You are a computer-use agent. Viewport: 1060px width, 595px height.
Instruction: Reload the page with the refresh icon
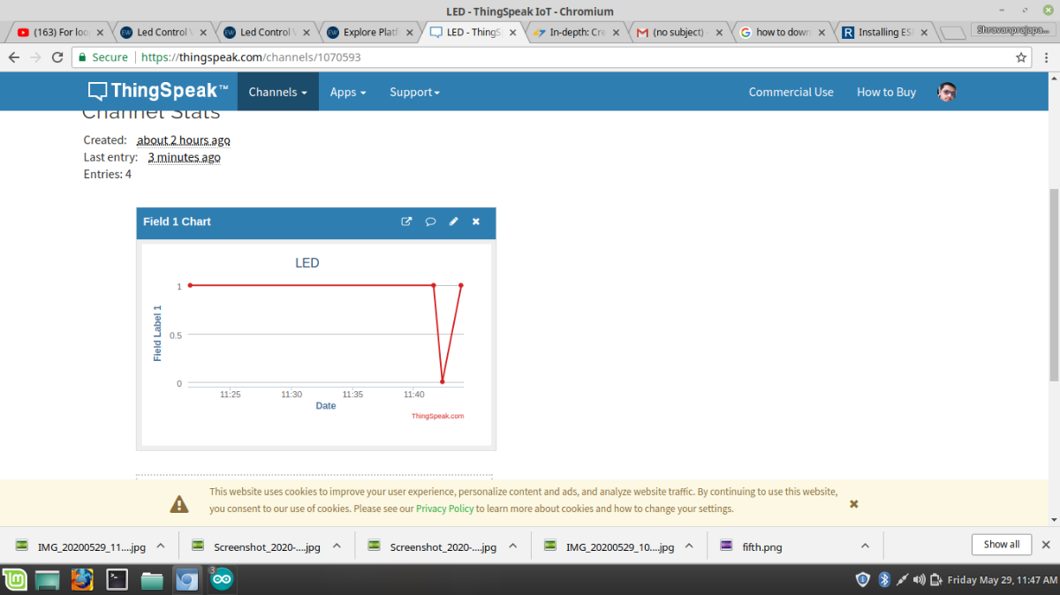tap(57, 57)
